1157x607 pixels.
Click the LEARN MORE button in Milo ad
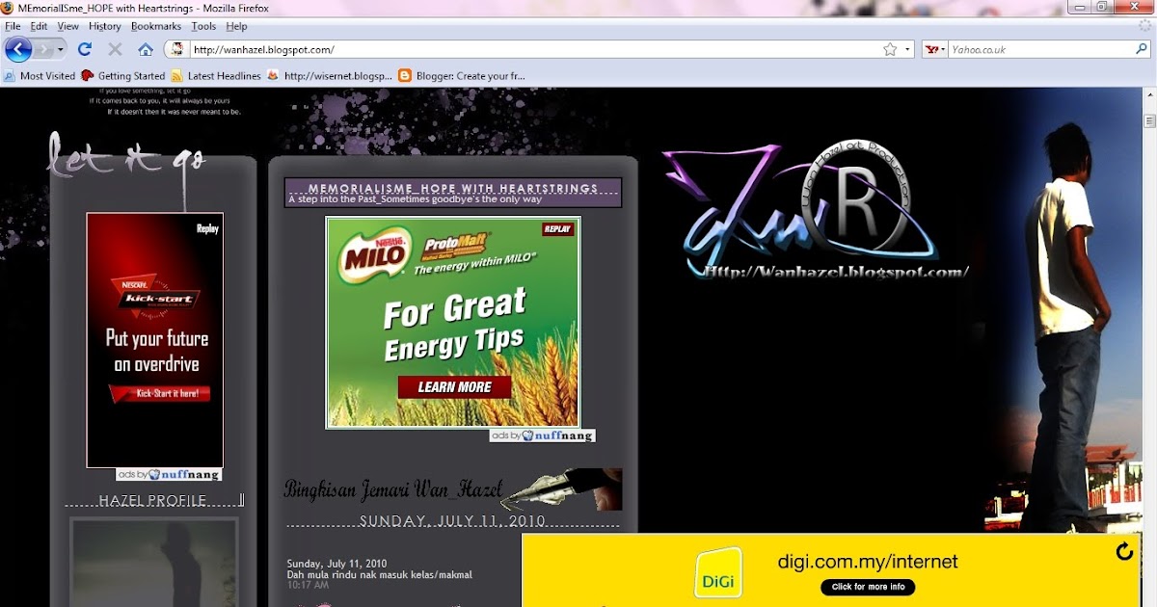455,387
